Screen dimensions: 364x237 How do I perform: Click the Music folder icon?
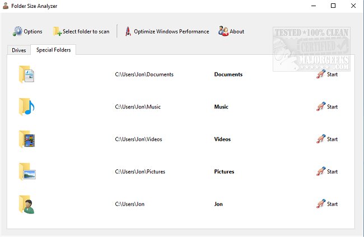coord(26,107)
